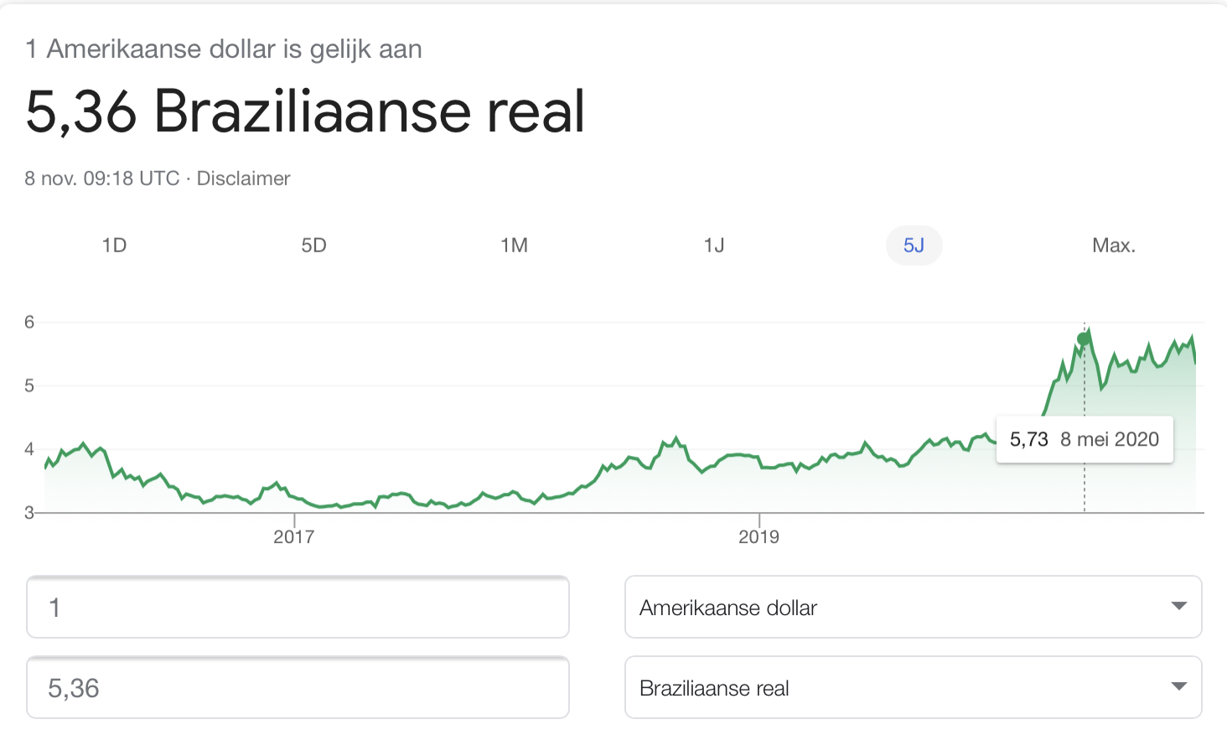
Task: Open the Max. time range
Action: [x=1114, y=246]
